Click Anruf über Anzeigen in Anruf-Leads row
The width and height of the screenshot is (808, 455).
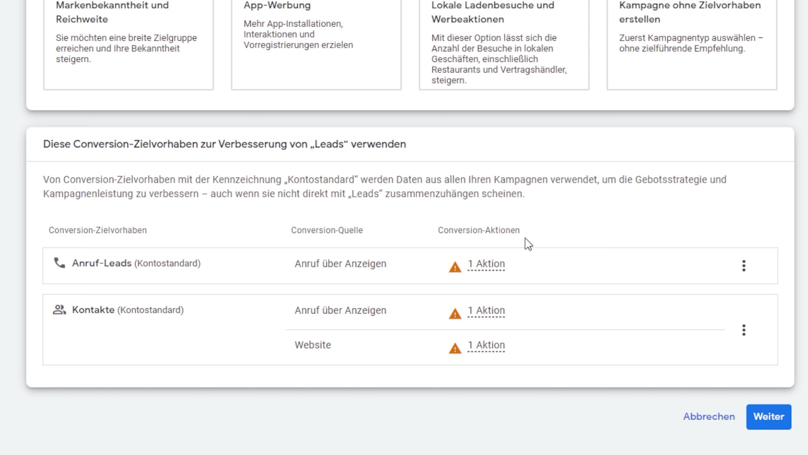[340, 264]
